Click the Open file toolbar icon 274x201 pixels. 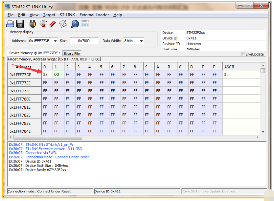(10, 24)
